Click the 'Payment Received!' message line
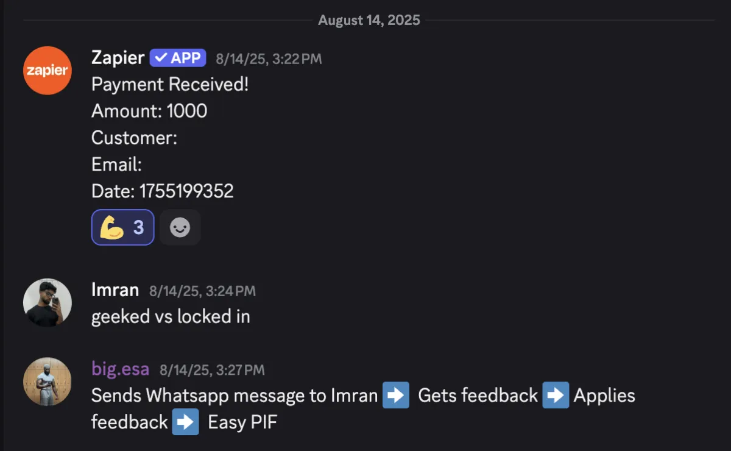The width and height of the screenshot is (731, 451). coord(170,84)
